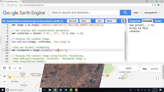Open the green Camtasia taskbar app

[71, 90]
